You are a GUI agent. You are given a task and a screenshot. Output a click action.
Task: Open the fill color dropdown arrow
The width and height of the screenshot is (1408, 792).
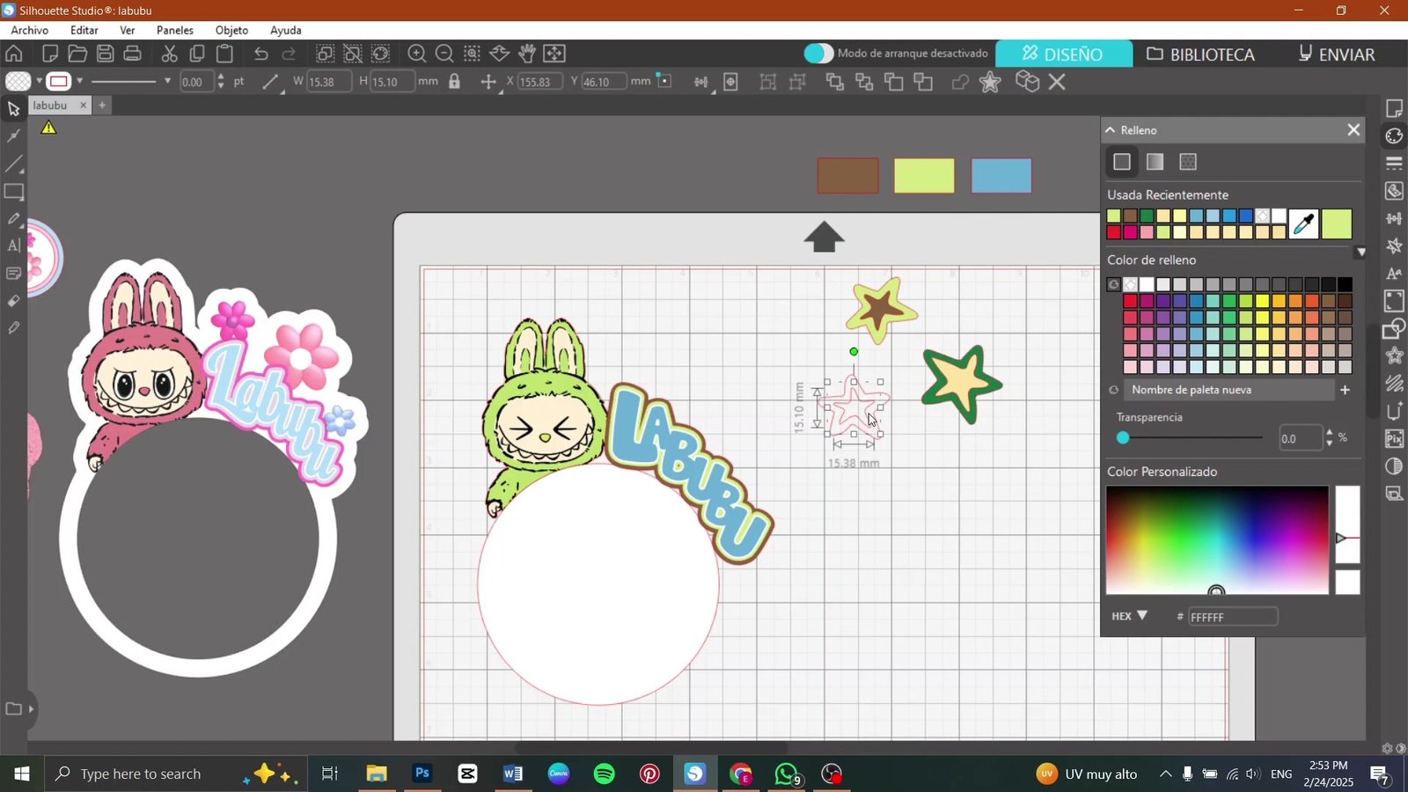(39, 82)
